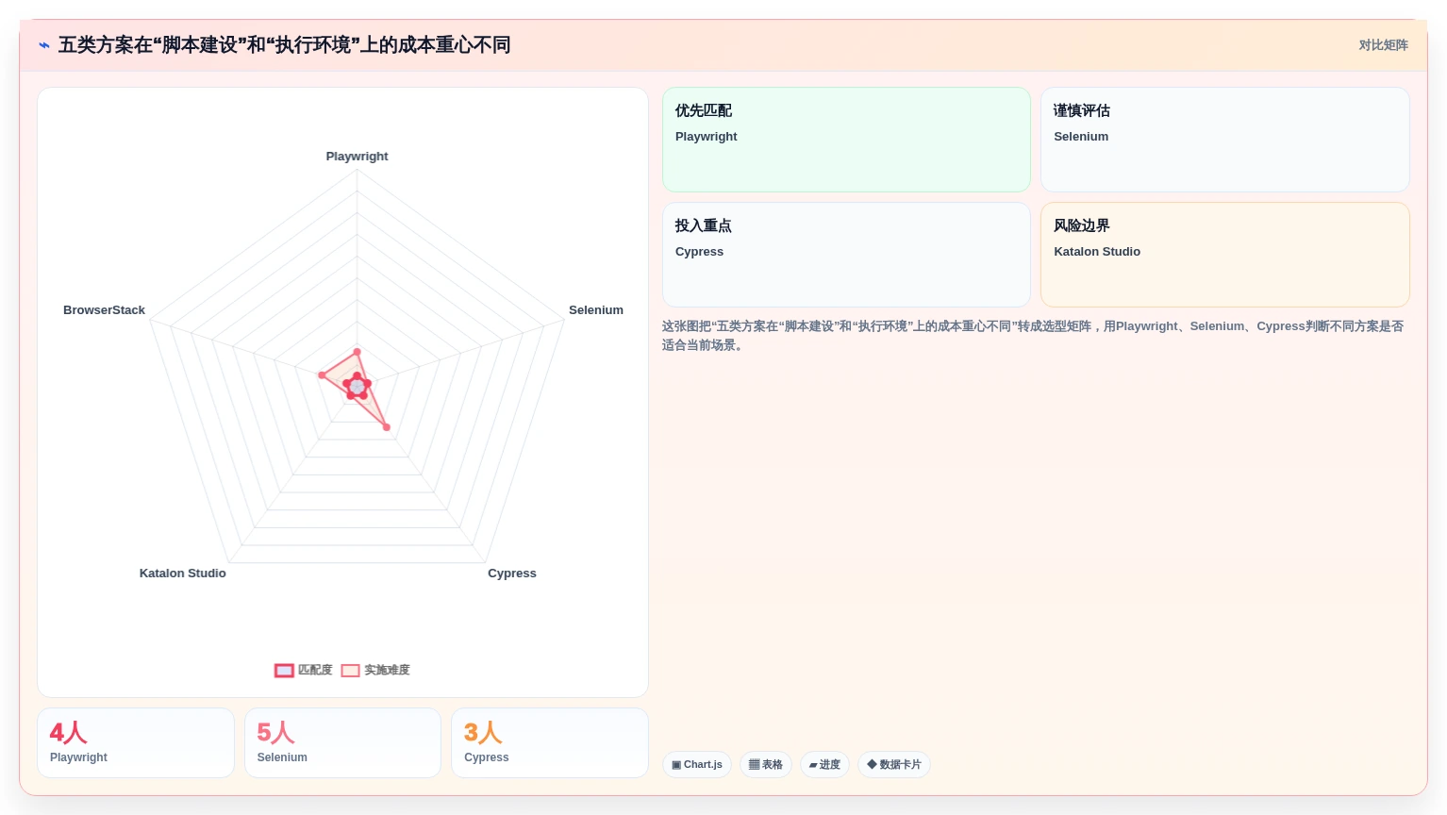Open the 谨慎评估 Selenium card
The height and width of the screenshot is (815, 1447).
[1225, 140]
